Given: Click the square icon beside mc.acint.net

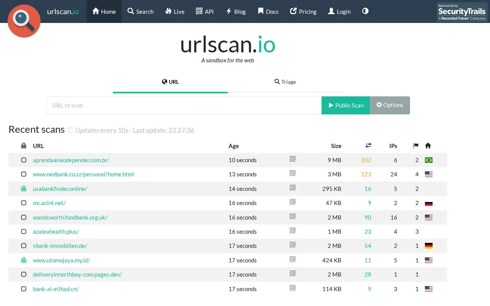Looking at the screenshot, I should (24, 203).
